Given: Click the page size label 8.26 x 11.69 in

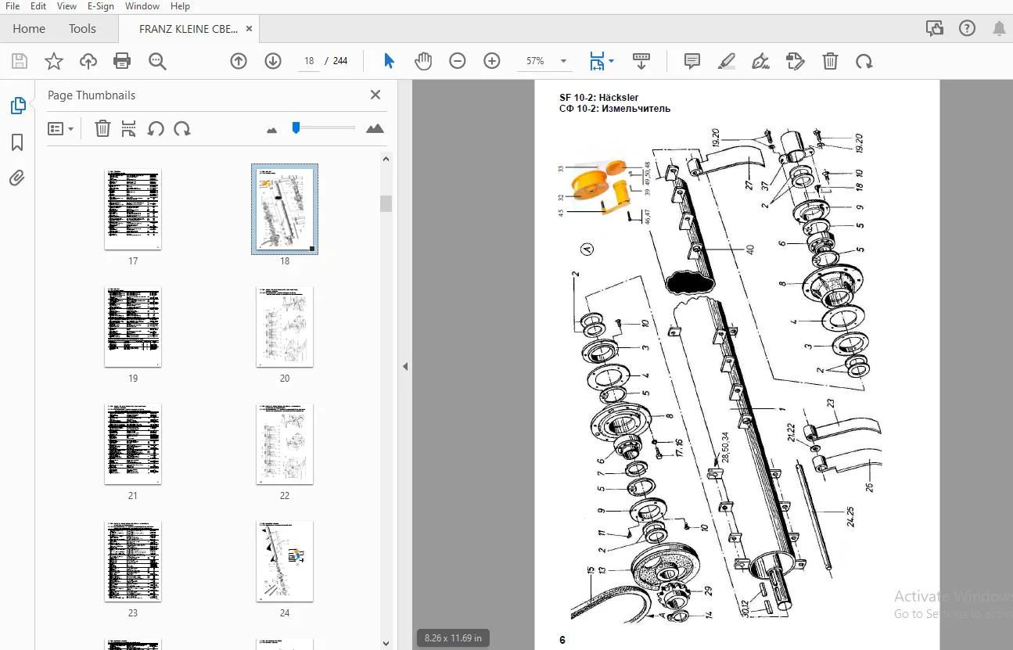Looking at the screenshot, I should (x=453, y=638).
